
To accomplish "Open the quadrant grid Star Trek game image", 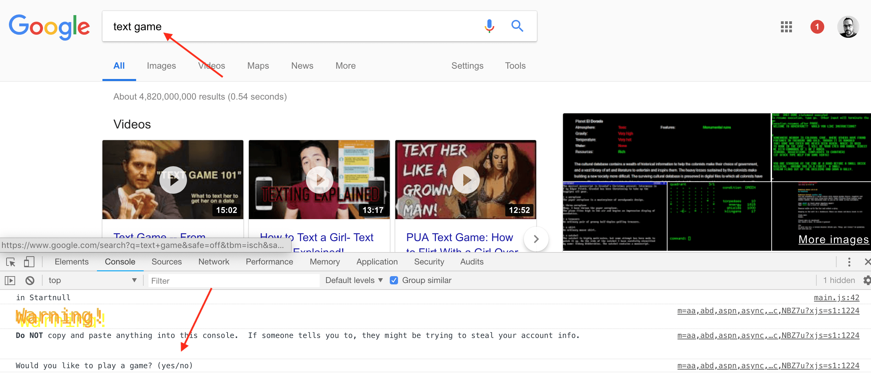I will 719,216.
